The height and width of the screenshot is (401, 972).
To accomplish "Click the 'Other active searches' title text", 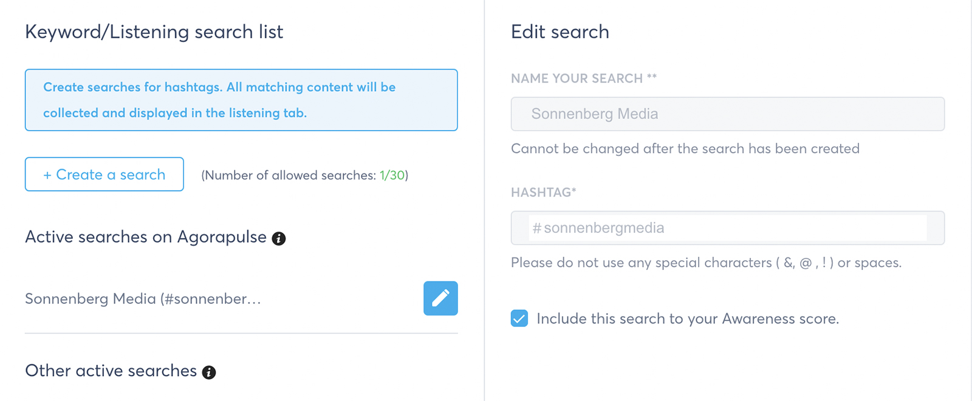I will (x=111, y=371).
